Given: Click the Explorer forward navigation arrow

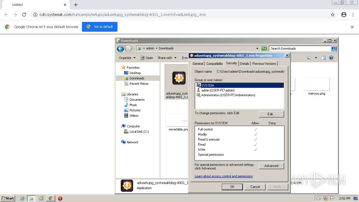Looking at the screenshot, I should 128,49.
